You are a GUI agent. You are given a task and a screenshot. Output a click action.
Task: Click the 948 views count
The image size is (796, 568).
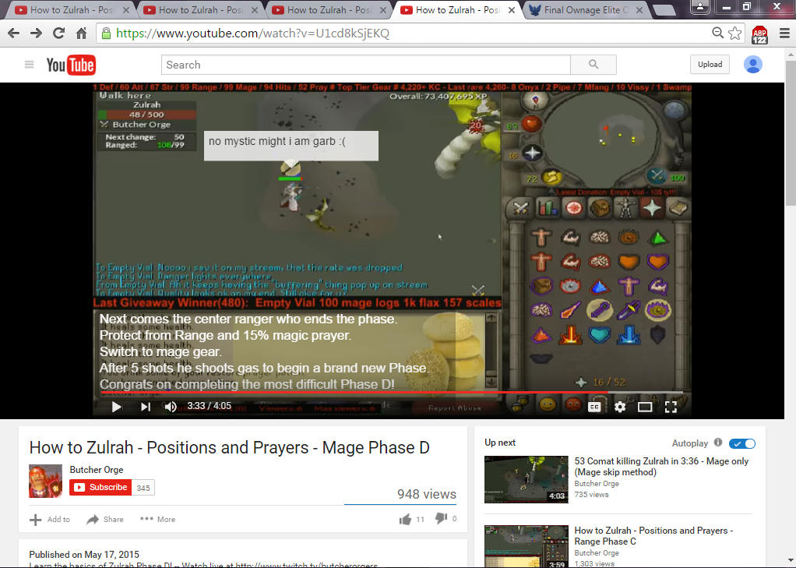pos(427,494)
